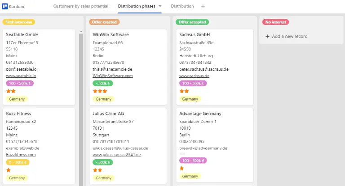345x186 pixels.
Task: Click the Kanban plugin icon
Action: (5, 6)
